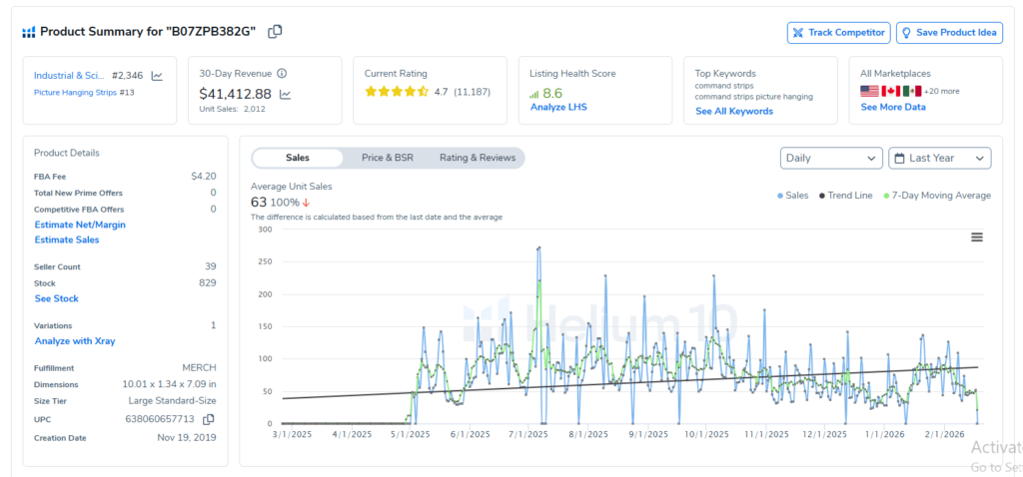Open the chart hamburger menu icon
1023x477 pixels.
click(x=977, y=237)
